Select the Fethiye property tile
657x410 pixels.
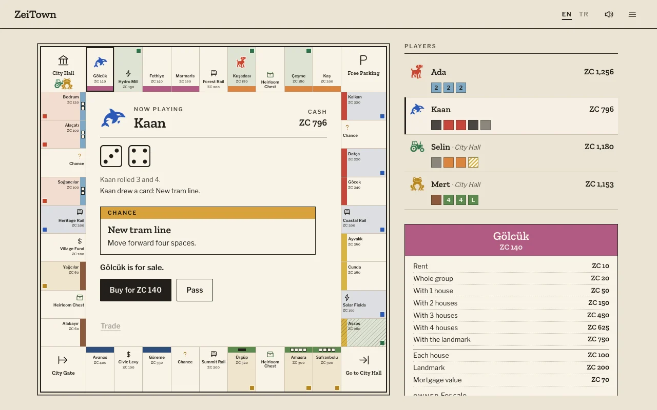(x=157, y=70)
